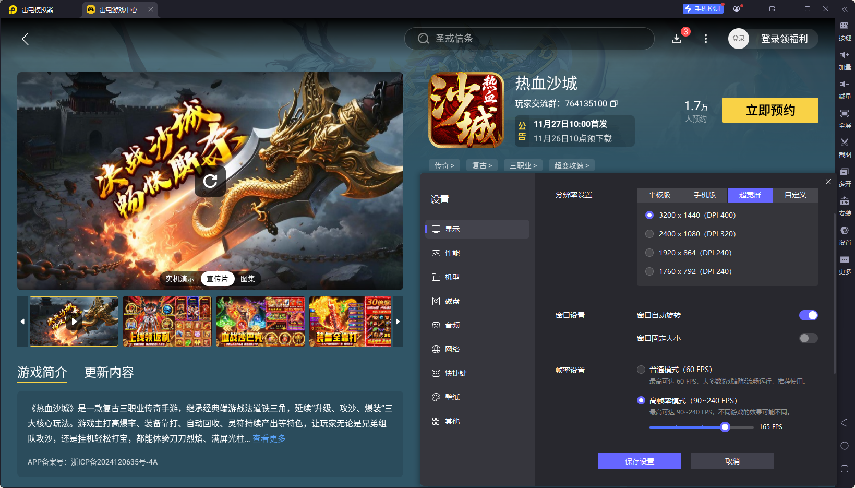Save settings with 保存设置 button

pos(639,461)
